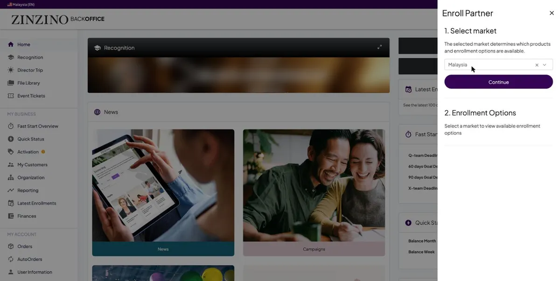Open File Library menu item
This screenshot has width=560, height=281.
[28, 83]
